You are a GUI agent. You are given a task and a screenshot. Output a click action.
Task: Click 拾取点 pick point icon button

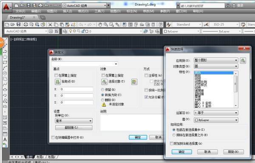(x=58, y=82)
